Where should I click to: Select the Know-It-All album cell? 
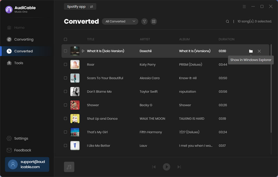point(188,78)
